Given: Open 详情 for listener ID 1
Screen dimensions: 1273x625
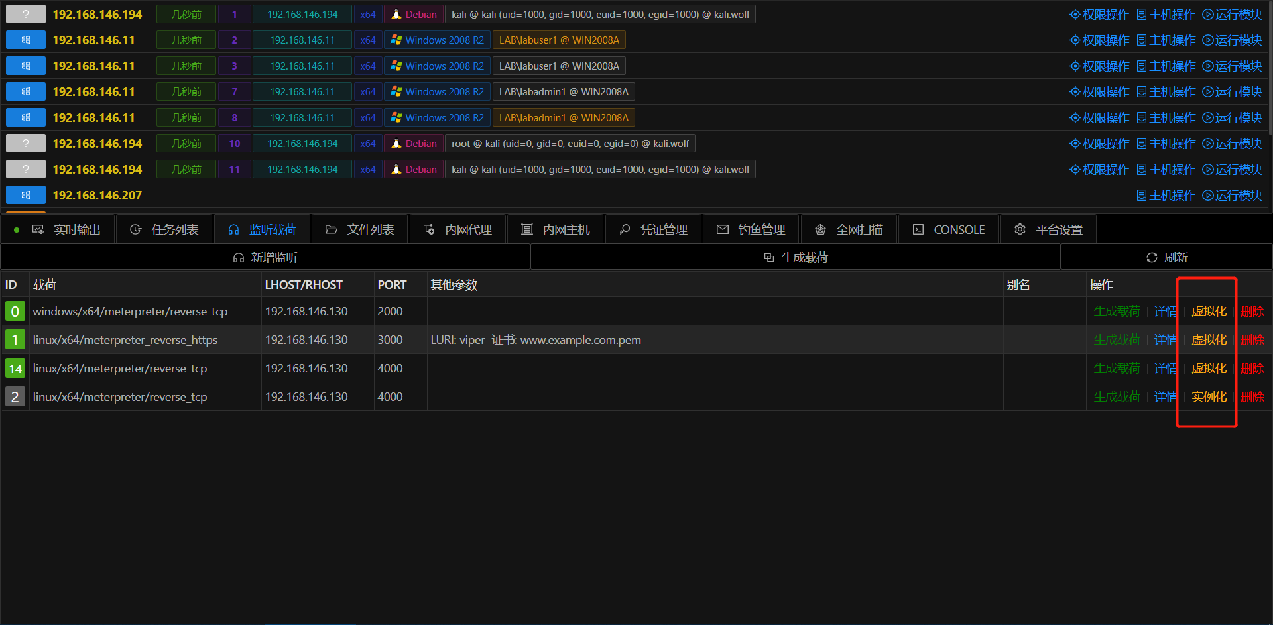Looking at the screenshot, I should click(1165, 339).
